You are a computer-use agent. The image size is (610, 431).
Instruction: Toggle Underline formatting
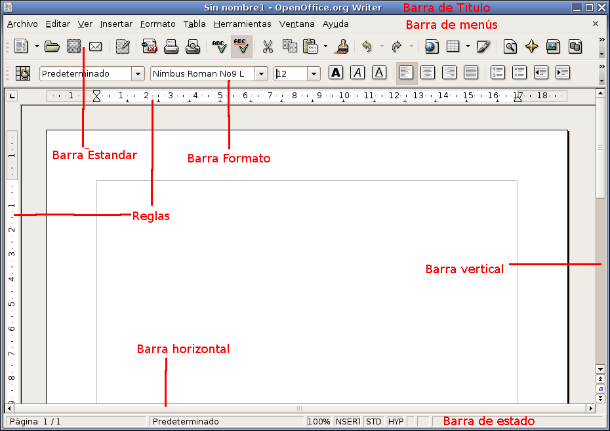[379, 73]
